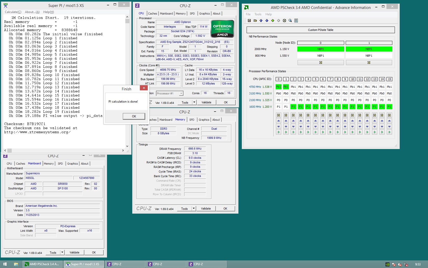The height and width of the screenshot is (268, 428).
Task: Click the Node ID 0 box in PSCheck
Action: coord(321,43)
